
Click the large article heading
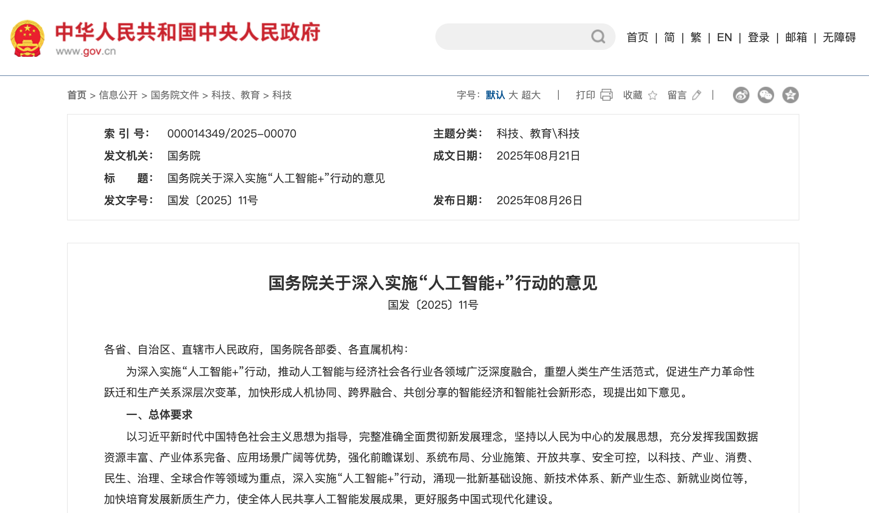[433, 283]
